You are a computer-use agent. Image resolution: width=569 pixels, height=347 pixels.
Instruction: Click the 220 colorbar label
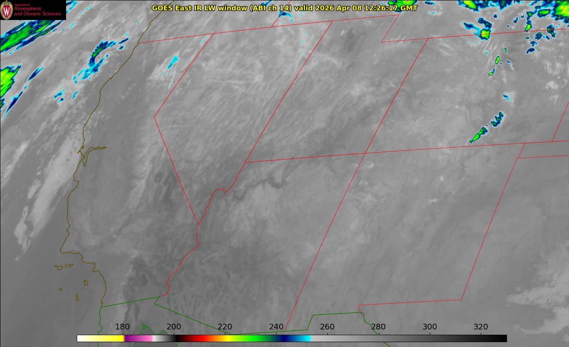click(225, 327)
